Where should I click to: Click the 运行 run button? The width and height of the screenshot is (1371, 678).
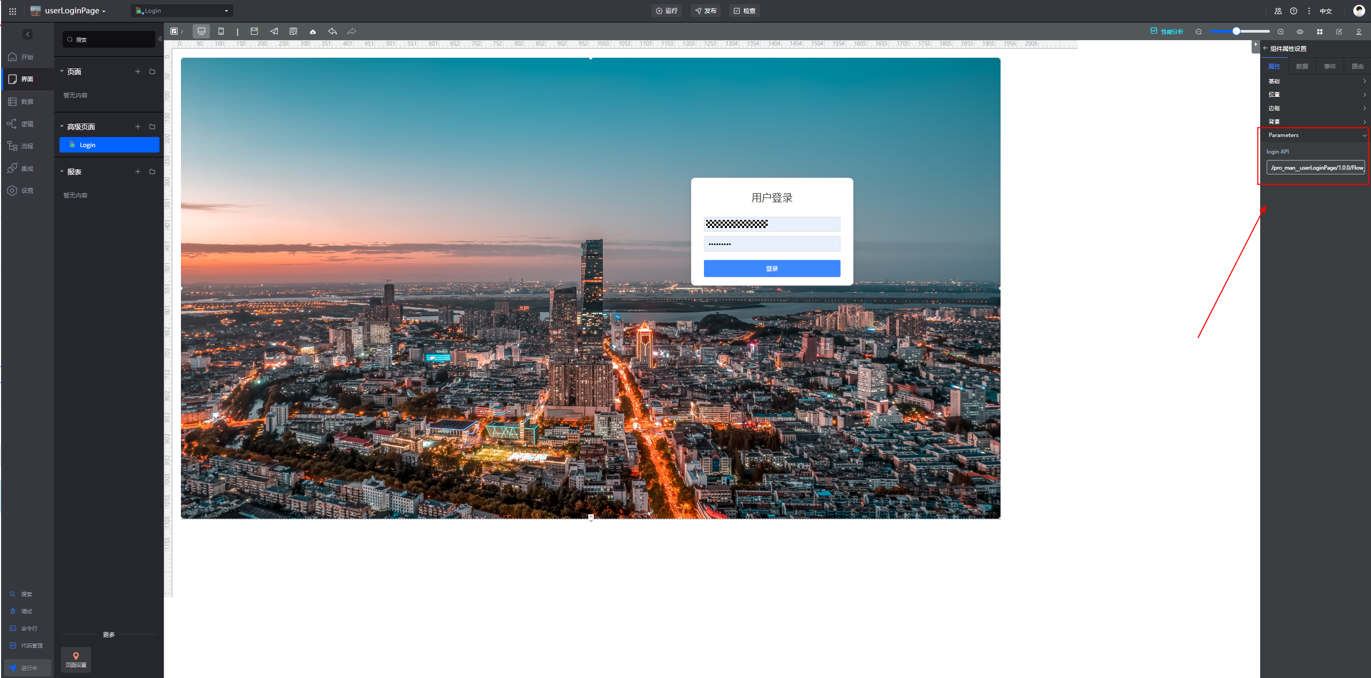click(666, 11)
